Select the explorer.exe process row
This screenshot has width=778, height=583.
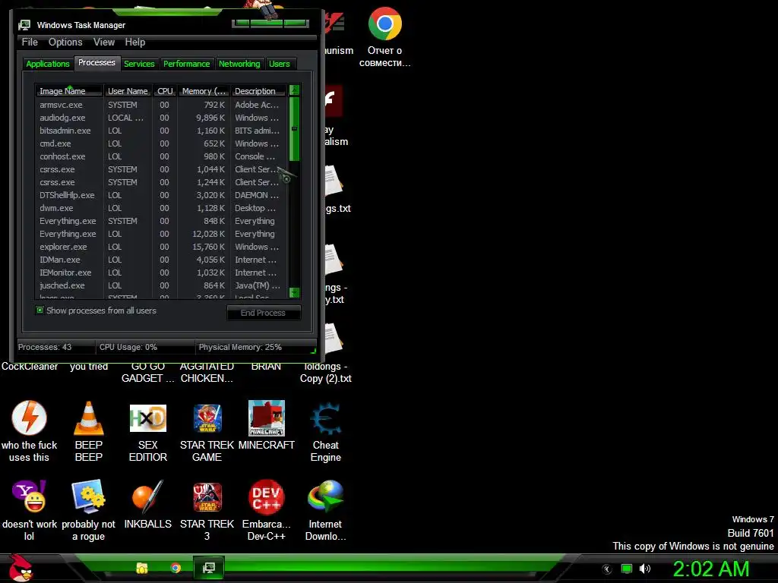pos(161,247)
